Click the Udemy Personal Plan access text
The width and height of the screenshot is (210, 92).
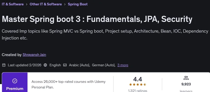coord(68,85)
